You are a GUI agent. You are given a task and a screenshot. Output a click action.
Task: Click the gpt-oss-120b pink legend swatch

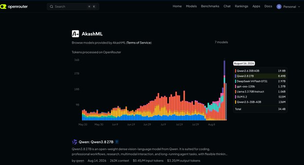coord(236,87)
